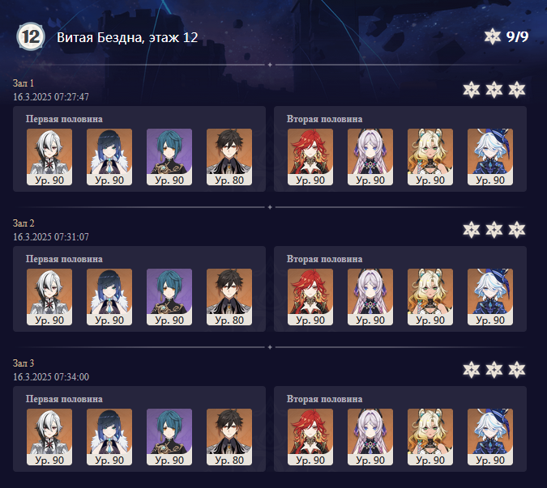Select blue-haired fur-collar character in Зал 2
Screen dimensions: 547x488
109,297
